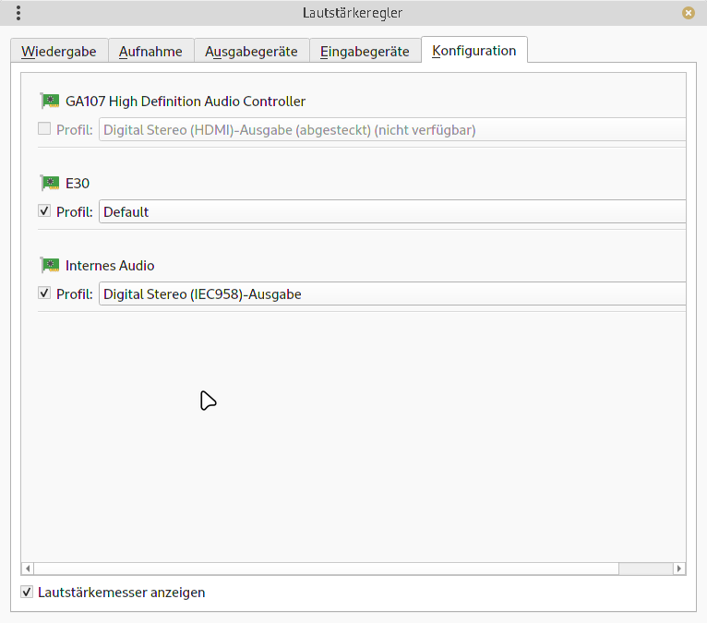Switch to the Aufnahme tab

point(150,52)
